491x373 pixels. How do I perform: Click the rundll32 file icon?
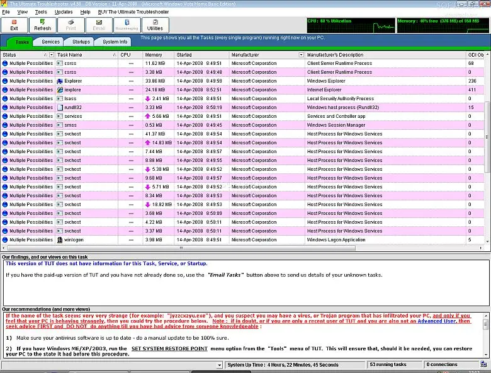click(60, 107)
